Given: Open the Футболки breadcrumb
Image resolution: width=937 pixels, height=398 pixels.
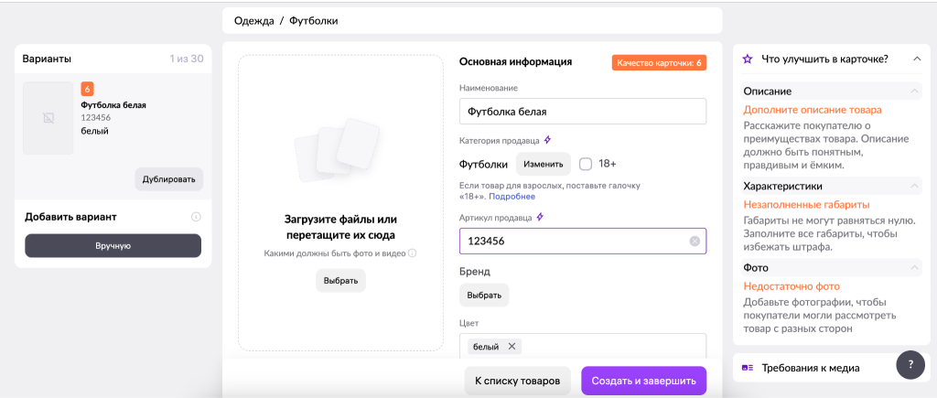Looking at the screenshot, I should point(314,21).
